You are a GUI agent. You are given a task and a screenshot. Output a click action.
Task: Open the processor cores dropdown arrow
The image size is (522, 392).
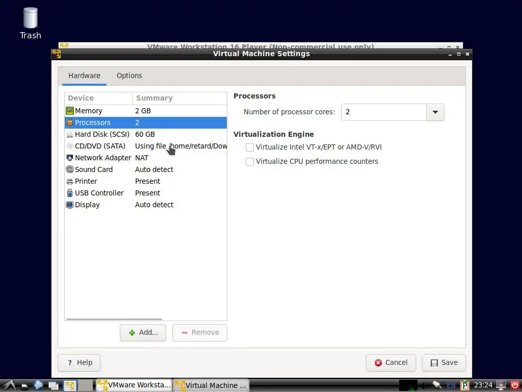435,112
